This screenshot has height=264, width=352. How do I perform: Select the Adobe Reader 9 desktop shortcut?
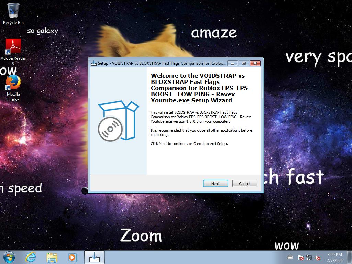click(x=13, y=52)
